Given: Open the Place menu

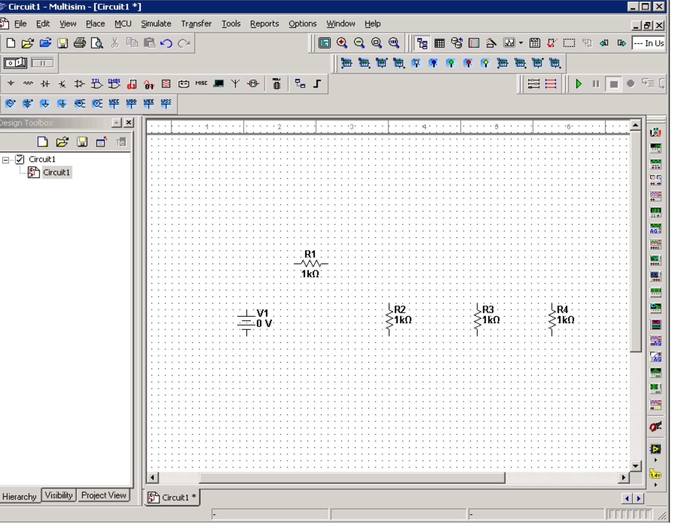Looking at the screenshot, I should coord(95,24).
